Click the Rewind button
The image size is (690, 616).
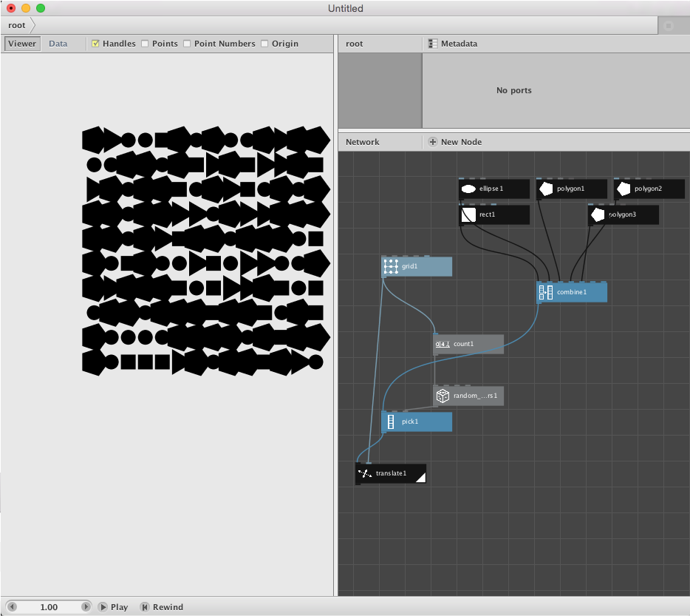point(162,607)
